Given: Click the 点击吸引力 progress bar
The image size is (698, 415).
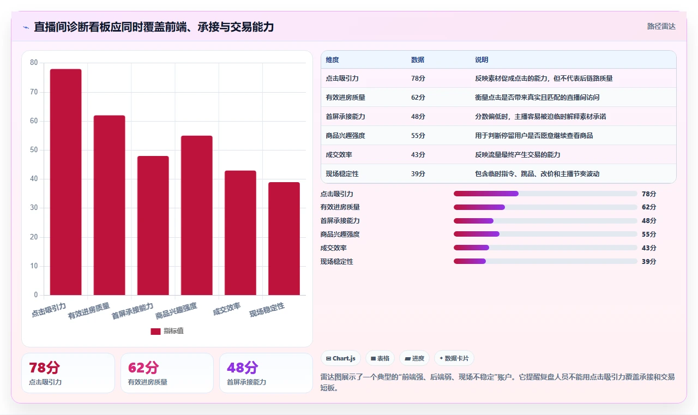Looking at the screenshot, I should coord(545,194).
